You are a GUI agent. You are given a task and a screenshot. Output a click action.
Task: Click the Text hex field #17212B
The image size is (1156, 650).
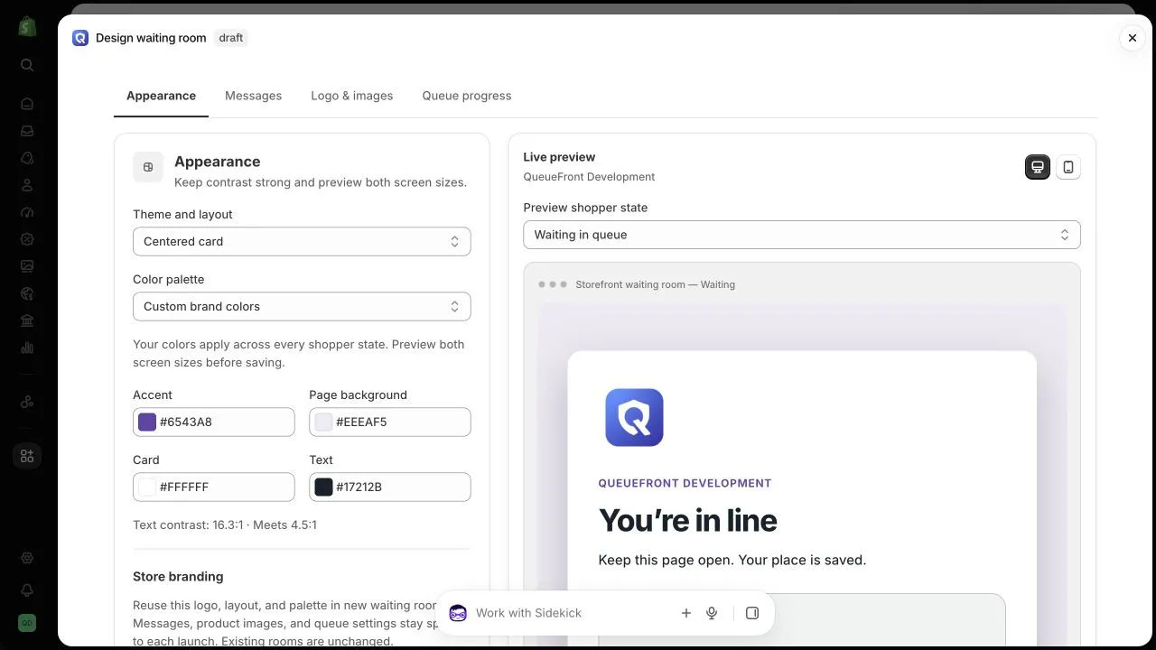click(x=390, y=487)
